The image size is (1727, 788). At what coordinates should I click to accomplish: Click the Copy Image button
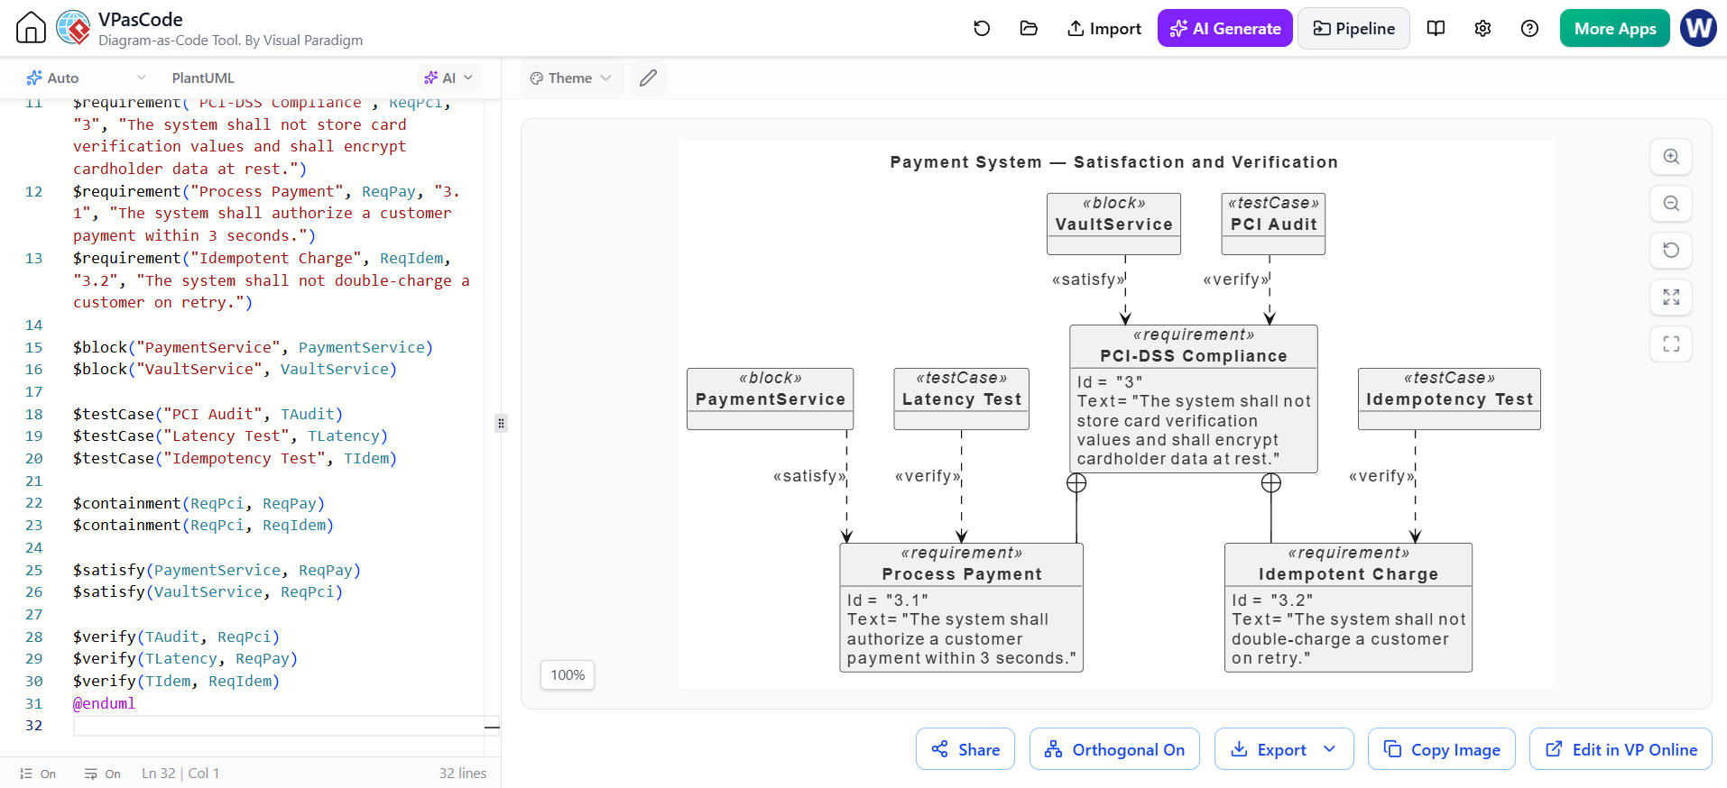1442,749
